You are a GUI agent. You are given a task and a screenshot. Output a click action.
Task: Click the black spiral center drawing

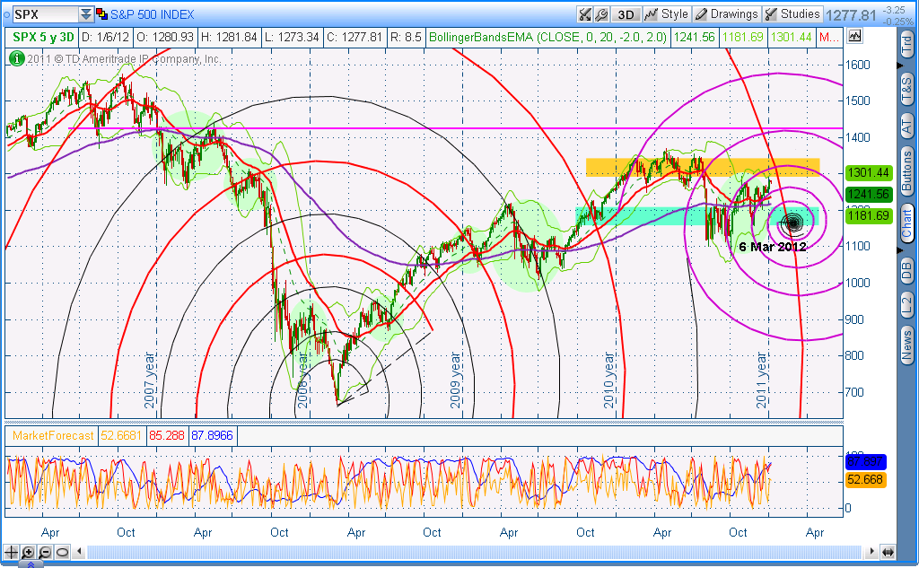pos(793,223)
